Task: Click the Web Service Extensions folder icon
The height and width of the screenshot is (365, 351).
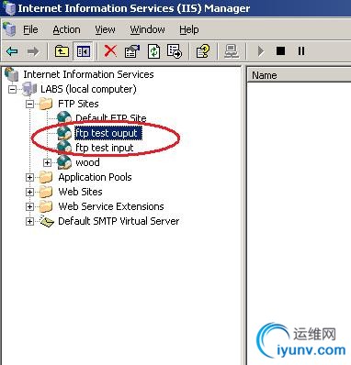Action: pyautogui.click(x=46, y=206)
